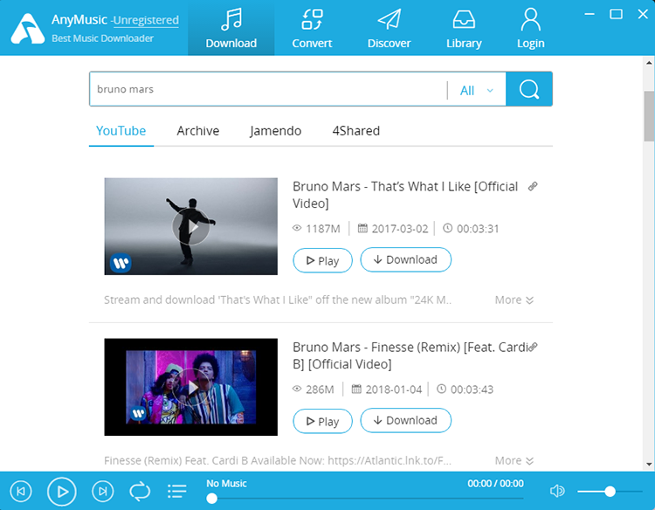
Task: Click the Stream and download description text
Action: pyautogui.click(x=278, y=300)
